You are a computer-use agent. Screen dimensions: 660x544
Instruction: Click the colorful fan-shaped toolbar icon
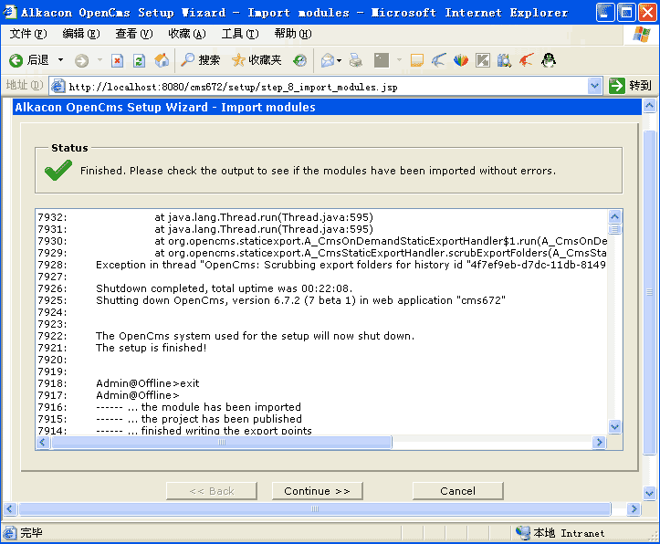tap(461, 60)
